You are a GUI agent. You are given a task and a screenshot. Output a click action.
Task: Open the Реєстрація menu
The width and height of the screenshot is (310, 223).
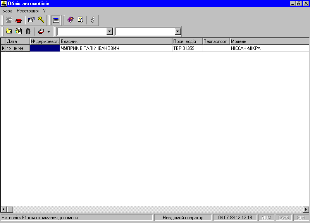(x=28, y=11)
